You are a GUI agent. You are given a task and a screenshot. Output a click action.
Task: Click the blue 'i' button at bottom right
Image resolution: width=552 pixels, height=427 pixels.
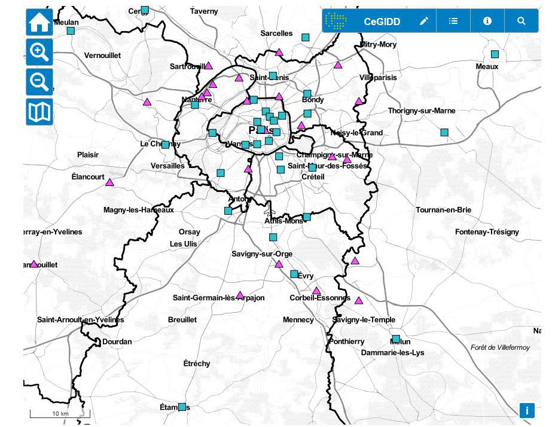(527, 410)
